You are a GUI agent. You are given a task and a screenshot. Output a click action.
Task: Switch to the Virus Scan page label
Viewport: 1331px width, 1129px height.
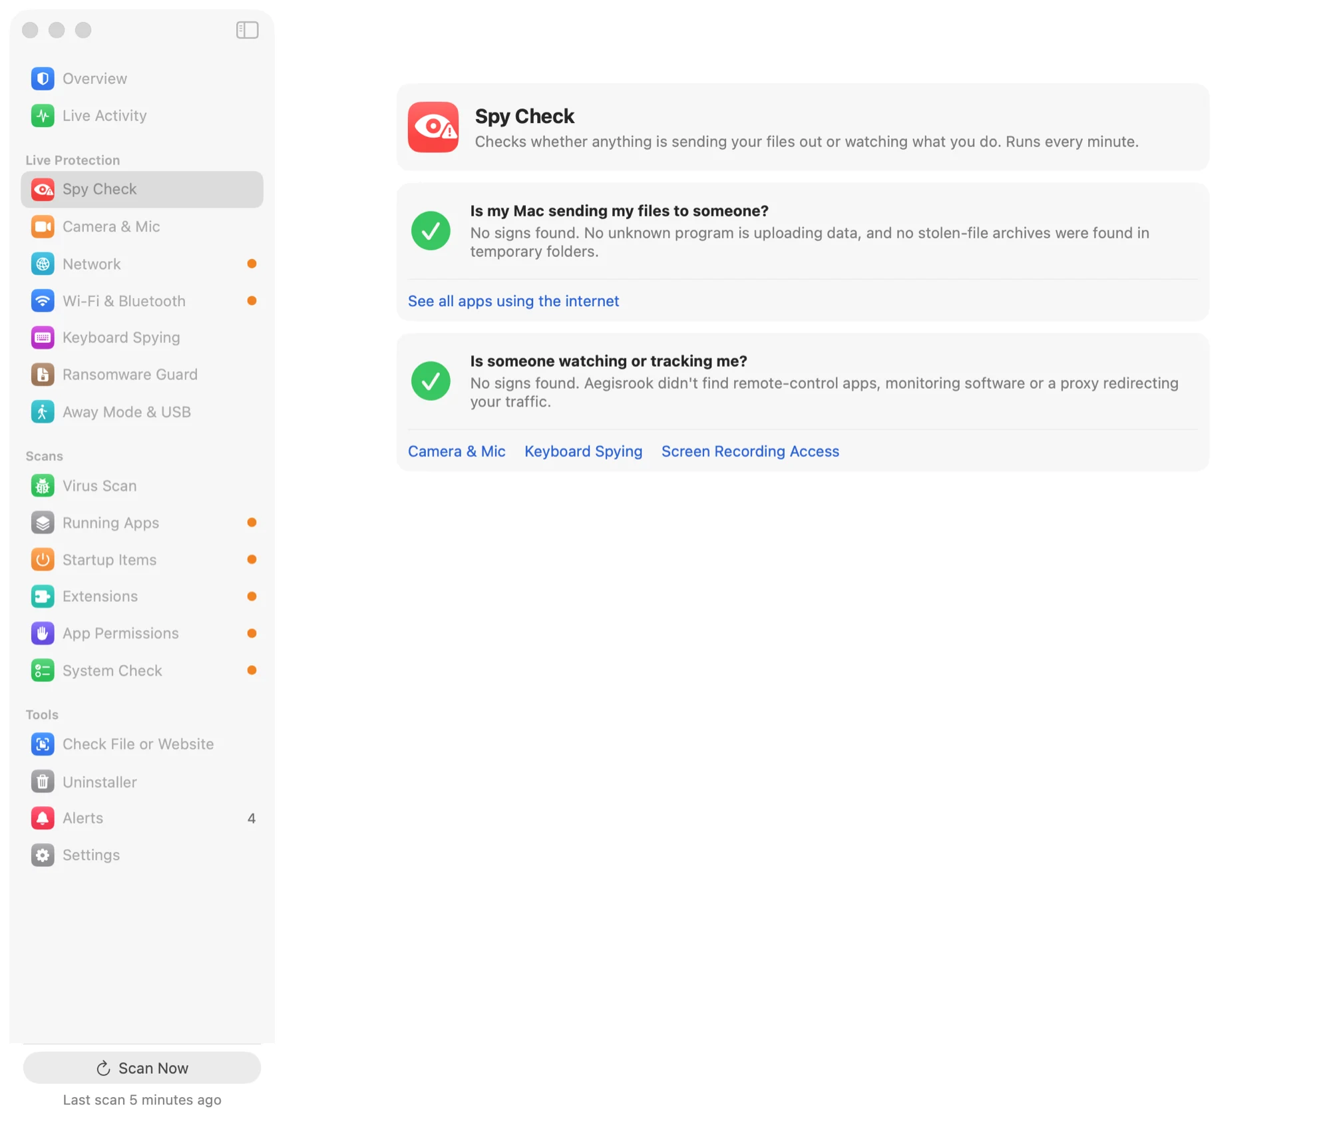(100, 486)
